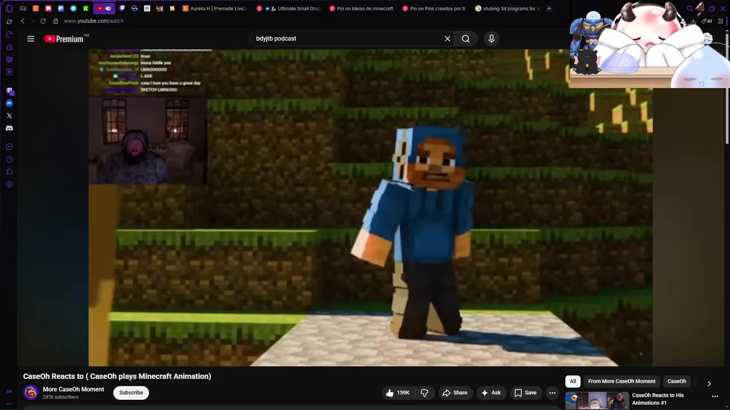The image size is (730, 410).
Task: Open Facebook Messenger in the sidebar
Action: tap(9, 103)
